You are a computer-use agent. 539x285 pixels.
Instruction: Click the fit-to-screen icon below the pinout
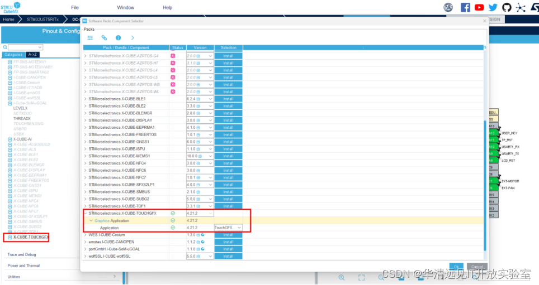coord(361,277)
